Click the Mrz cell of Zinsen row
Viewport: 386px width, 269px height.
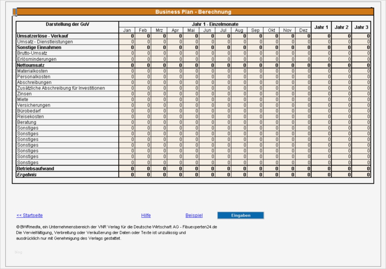coord(159,94)
